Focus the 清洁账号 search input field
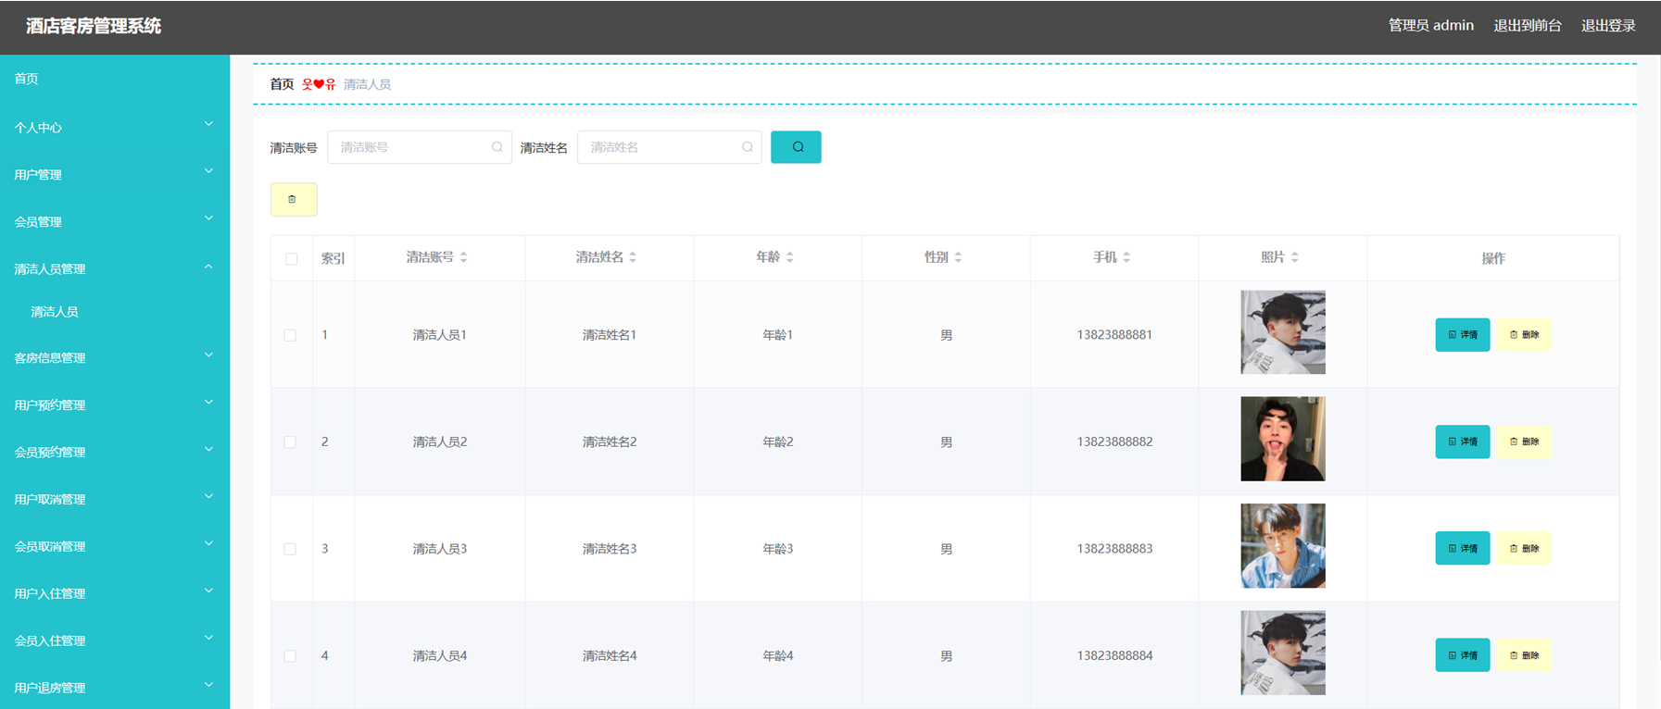 point(419,147)
